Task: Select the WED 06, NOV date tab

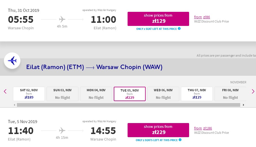Action: pyautogui.click(x=163, y=94)
